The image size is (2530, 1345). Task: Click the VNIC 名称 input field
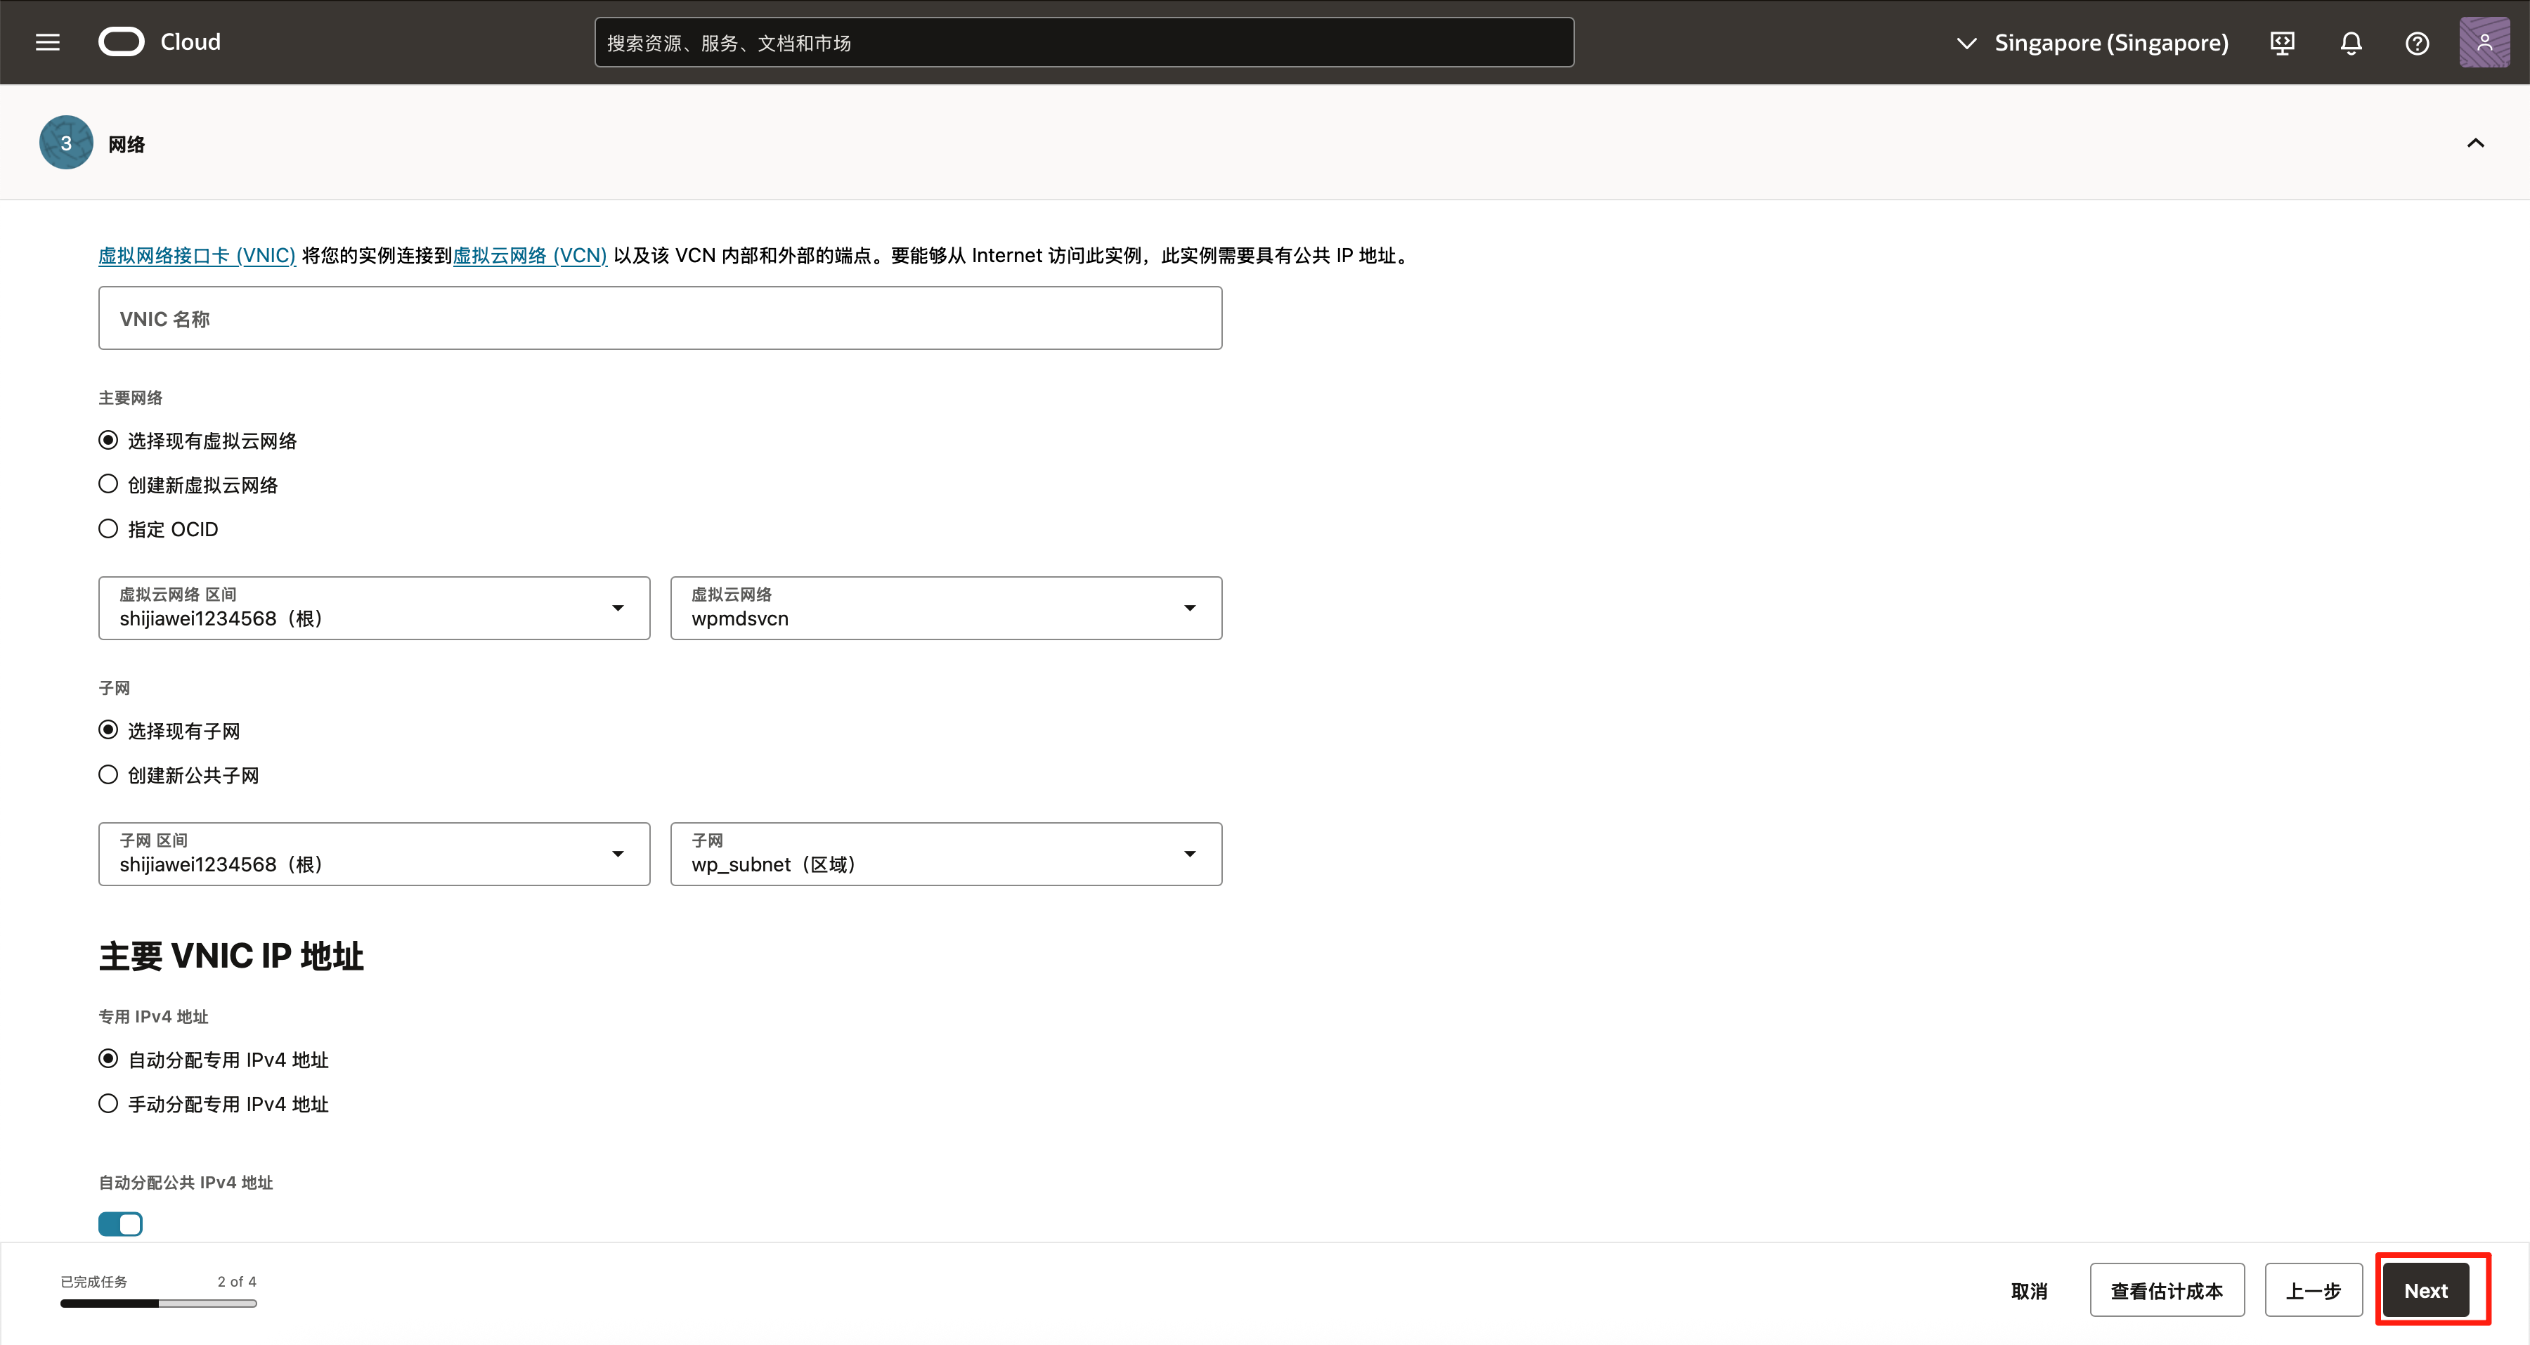(659, 318)
